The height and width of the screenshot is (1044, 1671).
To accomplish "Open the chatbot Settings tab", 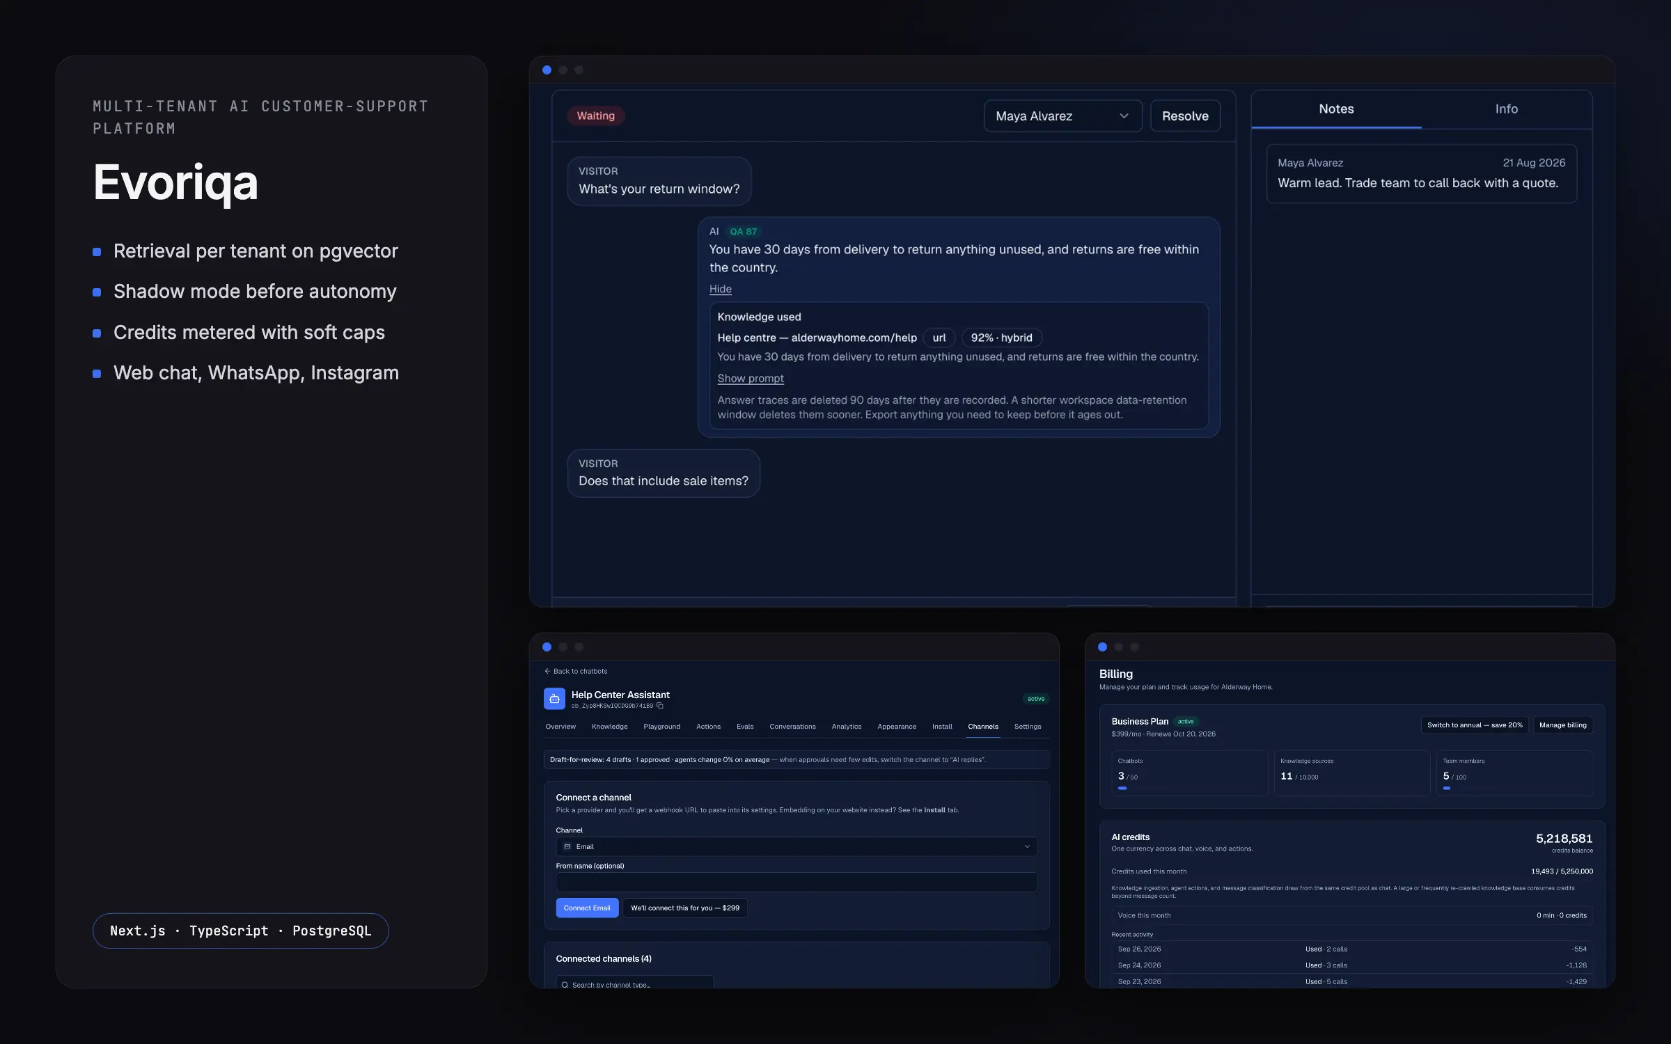I will (x=1028, y=727).
